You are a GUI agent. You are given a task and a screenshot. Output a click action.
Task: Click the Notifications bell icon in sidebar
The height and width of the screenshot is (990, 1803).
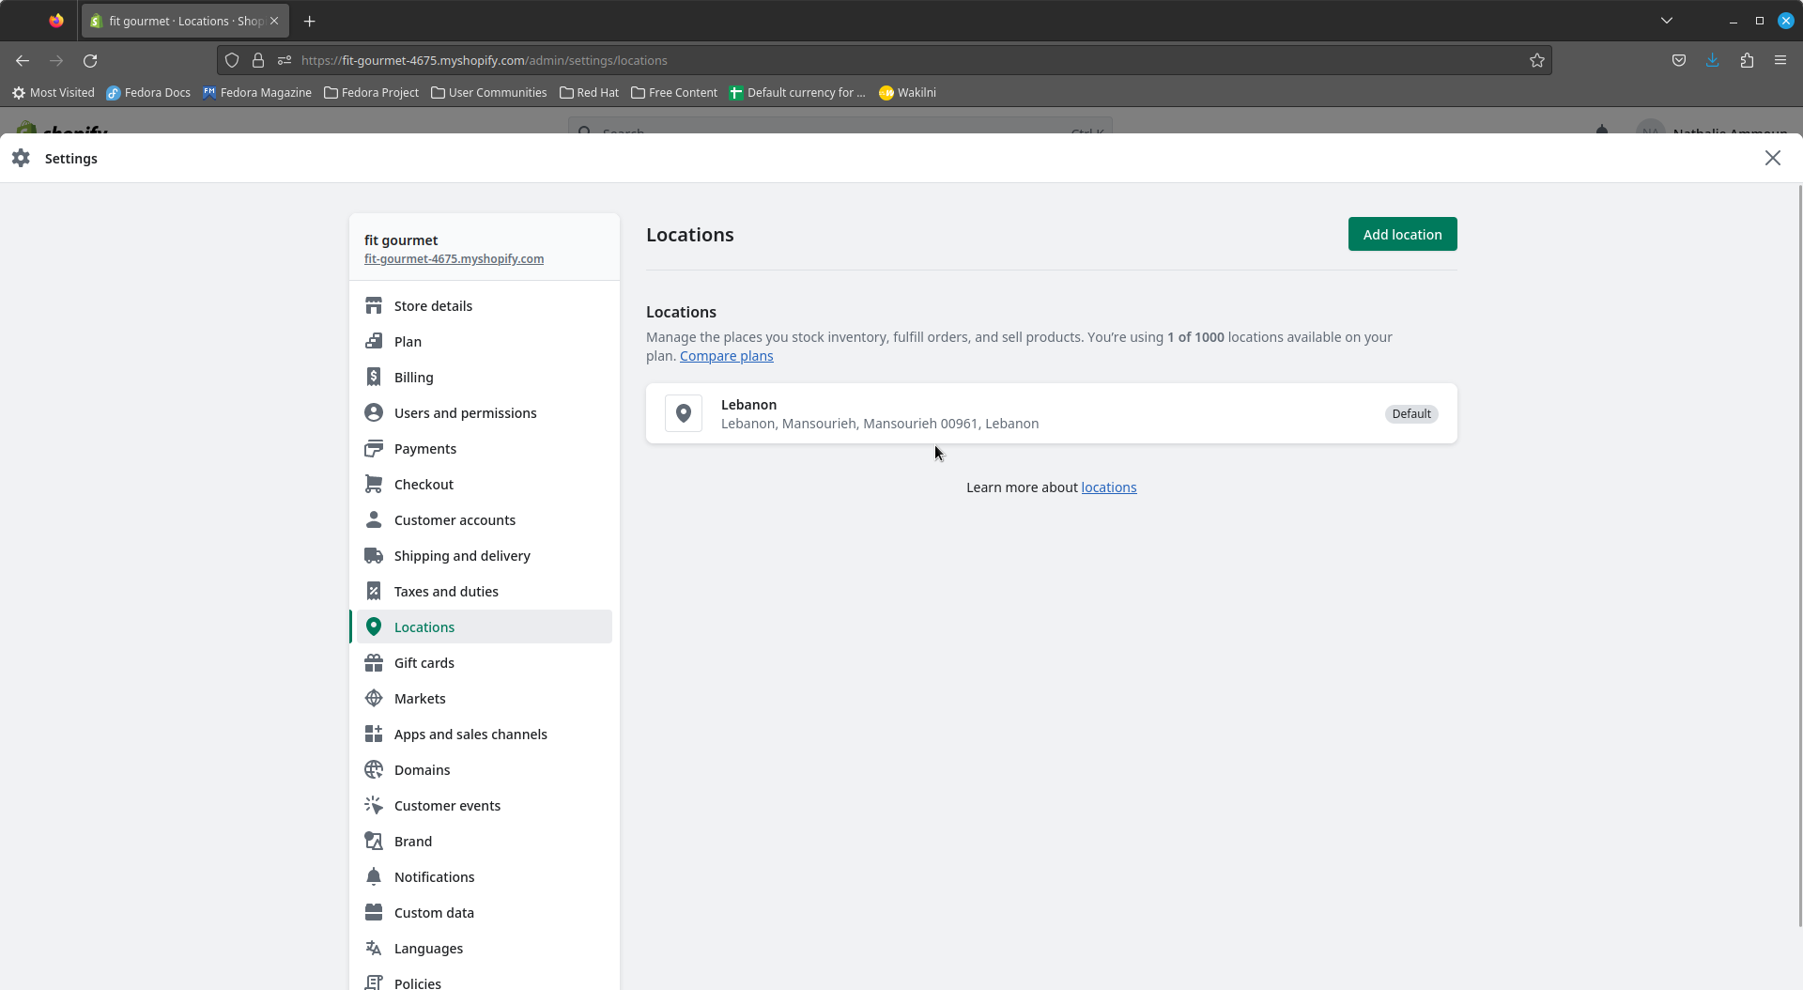[374, 877]
